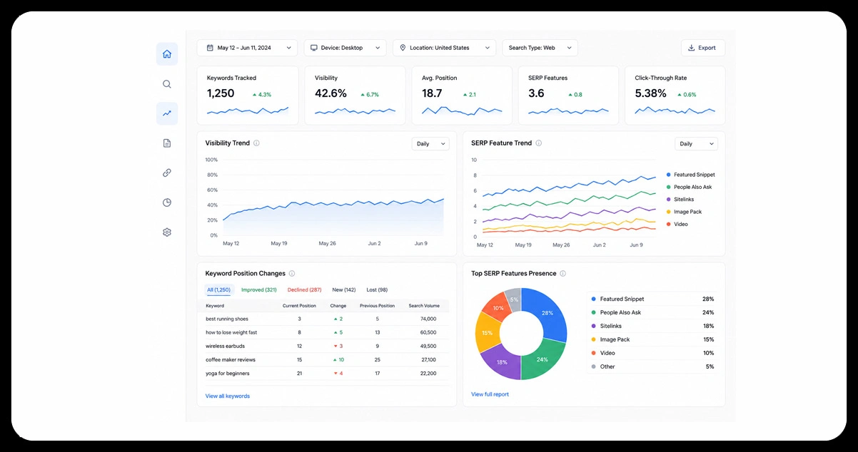
Task: Open View all keywords link
Action: (x=228, y=396)
